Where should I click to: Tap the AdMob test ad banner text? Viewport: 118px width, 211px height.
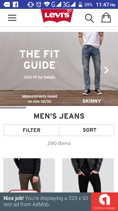coord(46,201)
